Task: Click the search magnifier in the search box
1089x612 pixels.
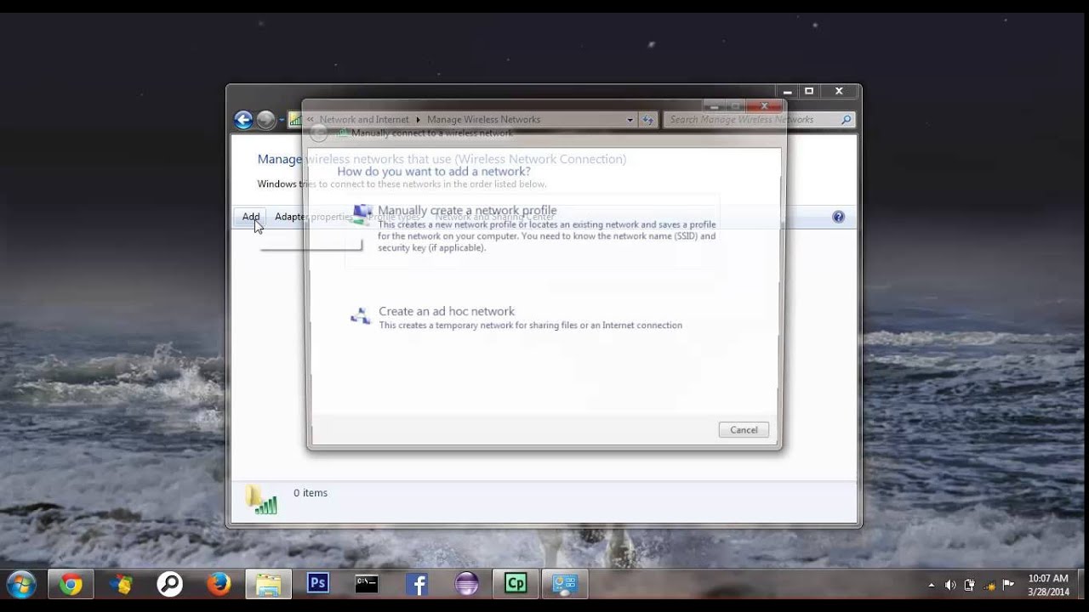Action: (847, 120)
